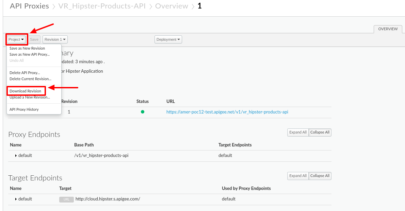
Task: Collapse All proxy endpoints
Action: (320, 132)
